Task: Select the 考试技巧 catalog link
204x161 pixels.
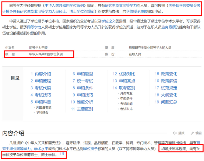Action: (43, 95)
